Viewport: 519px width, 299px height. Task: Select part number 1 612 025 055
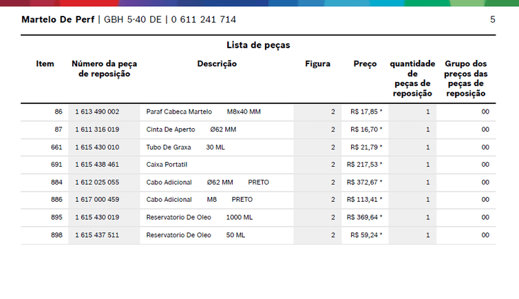click(97, 183)
